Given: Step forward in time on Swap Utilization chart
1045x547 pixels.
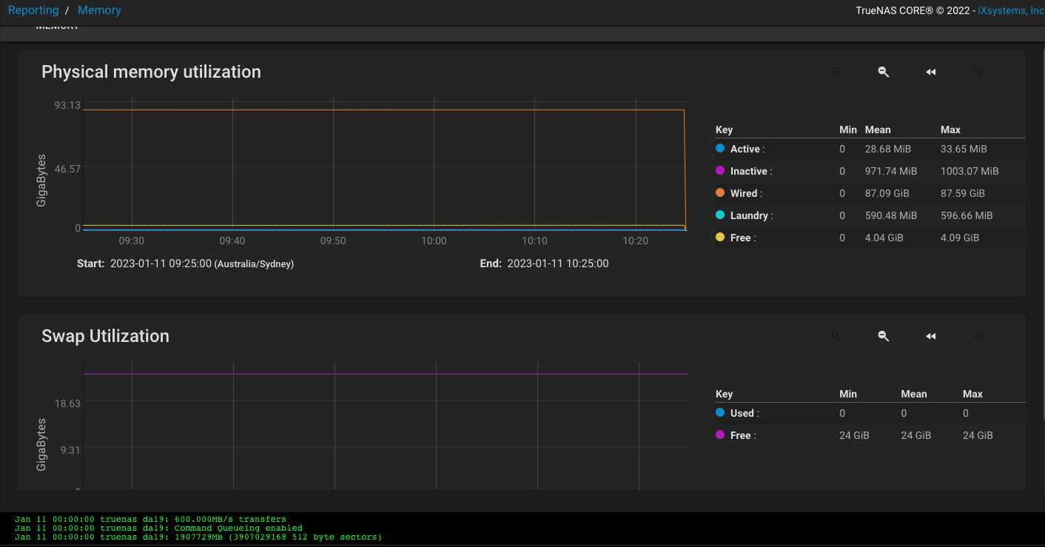Looking at the screenshot, I should click(x=978, y=336).
